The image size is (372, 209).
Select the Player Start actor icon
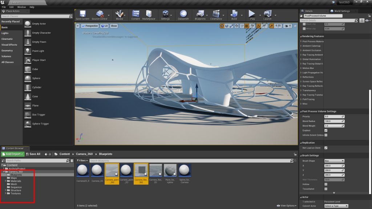coord(28,60)
